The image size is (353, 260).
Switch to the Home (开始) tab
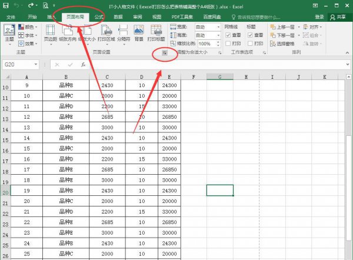click(32, 17)
